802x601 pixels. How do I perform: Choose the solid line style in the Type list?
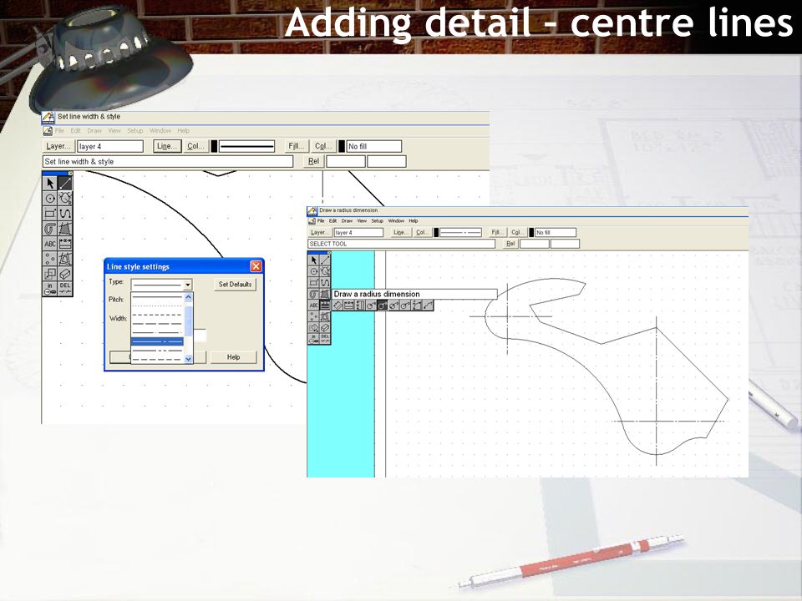[157, 297]
